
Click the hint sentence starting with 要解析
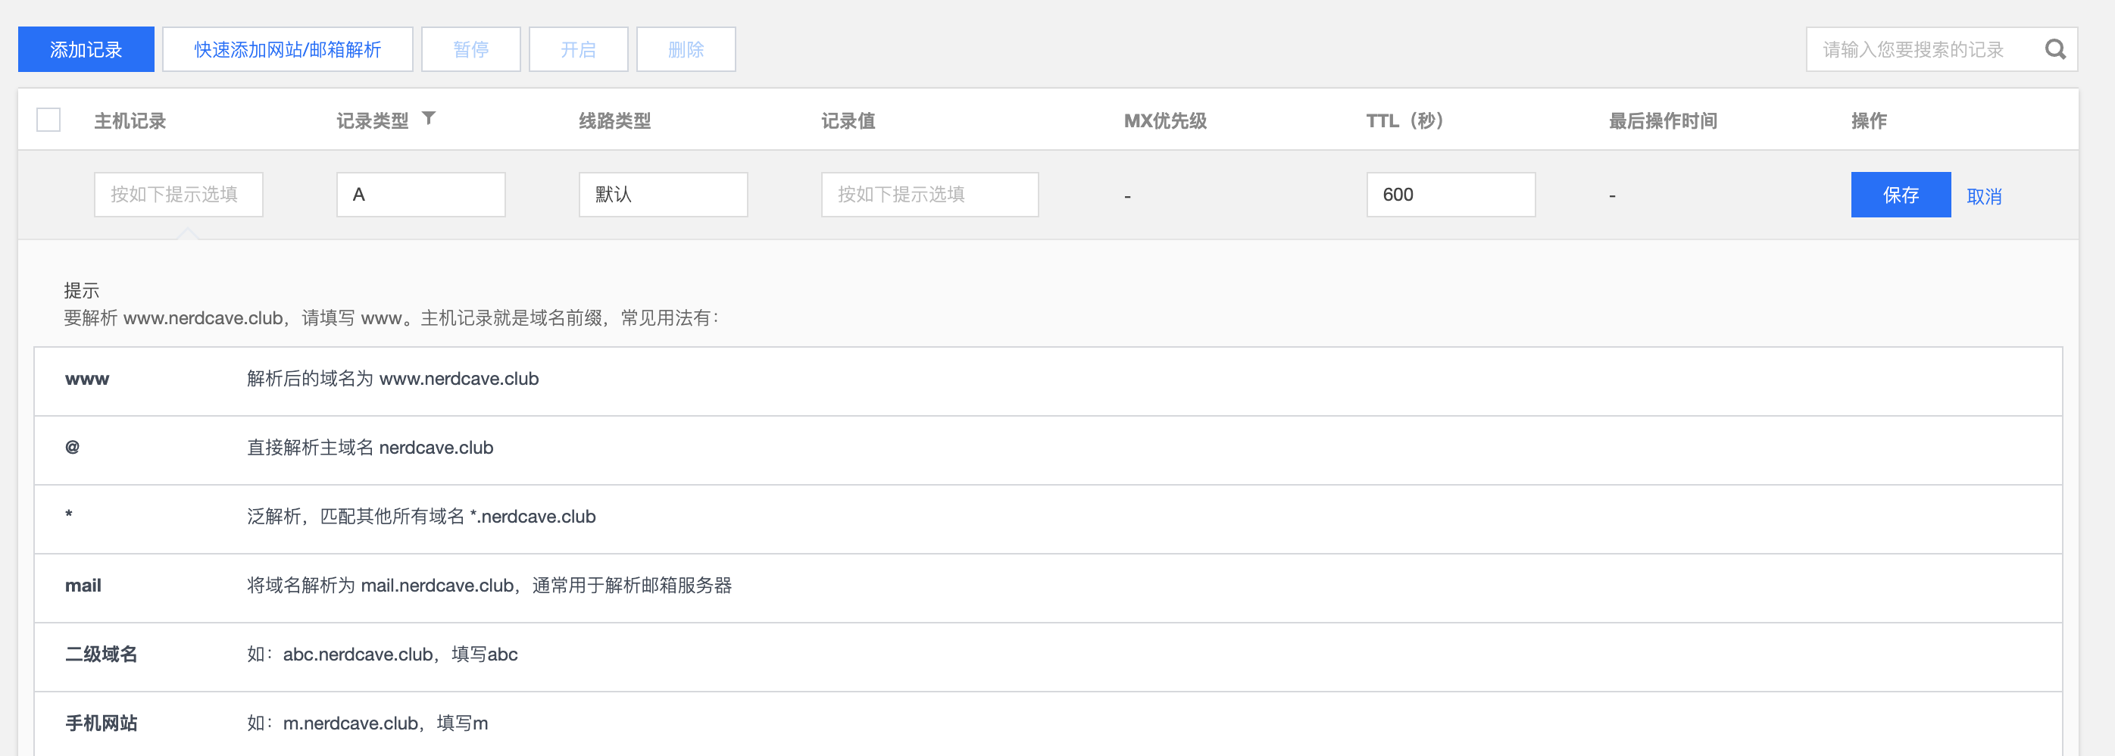pyautogui.click(x=392, y=317)
